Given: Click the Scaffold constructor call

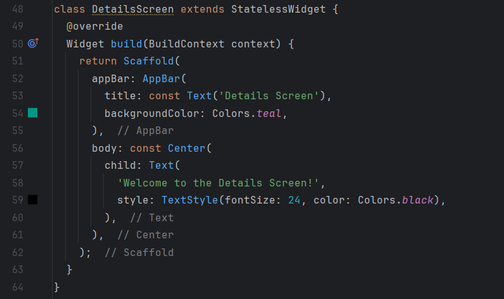Looking at the screenshot, I should 149,61.
